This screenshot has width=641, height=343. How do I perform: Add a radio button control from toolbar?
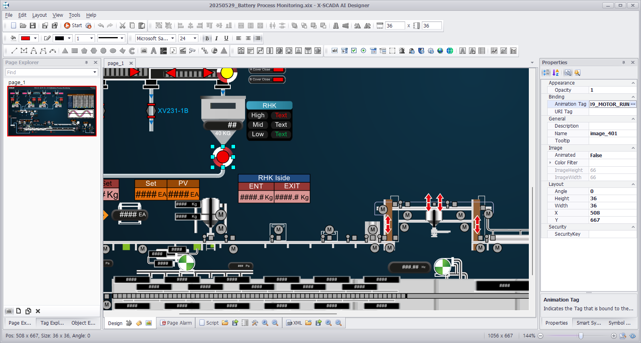pyautogui.click(x=364, y=51)
